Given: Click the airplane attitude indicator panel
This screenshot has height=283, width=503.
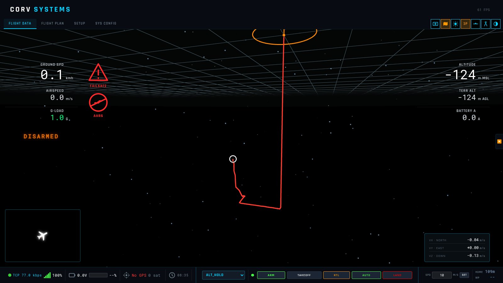Looking at the screenshot, I should point(43,236).
